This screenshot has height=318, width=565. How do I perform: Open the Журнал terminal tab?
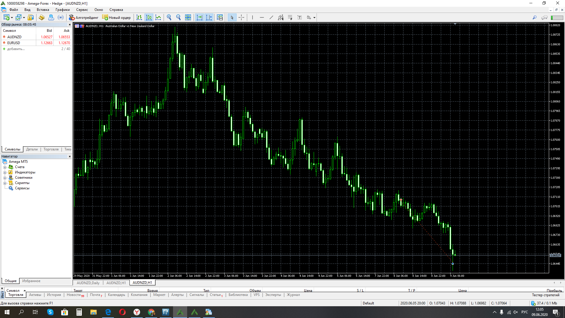point(293,295)
